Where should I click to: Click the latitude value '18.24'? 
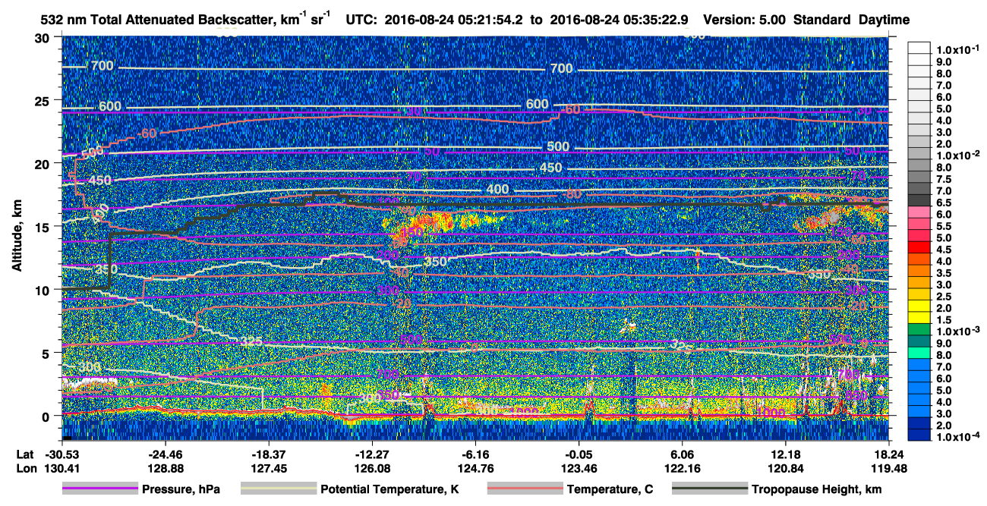[x=889, y=455]
